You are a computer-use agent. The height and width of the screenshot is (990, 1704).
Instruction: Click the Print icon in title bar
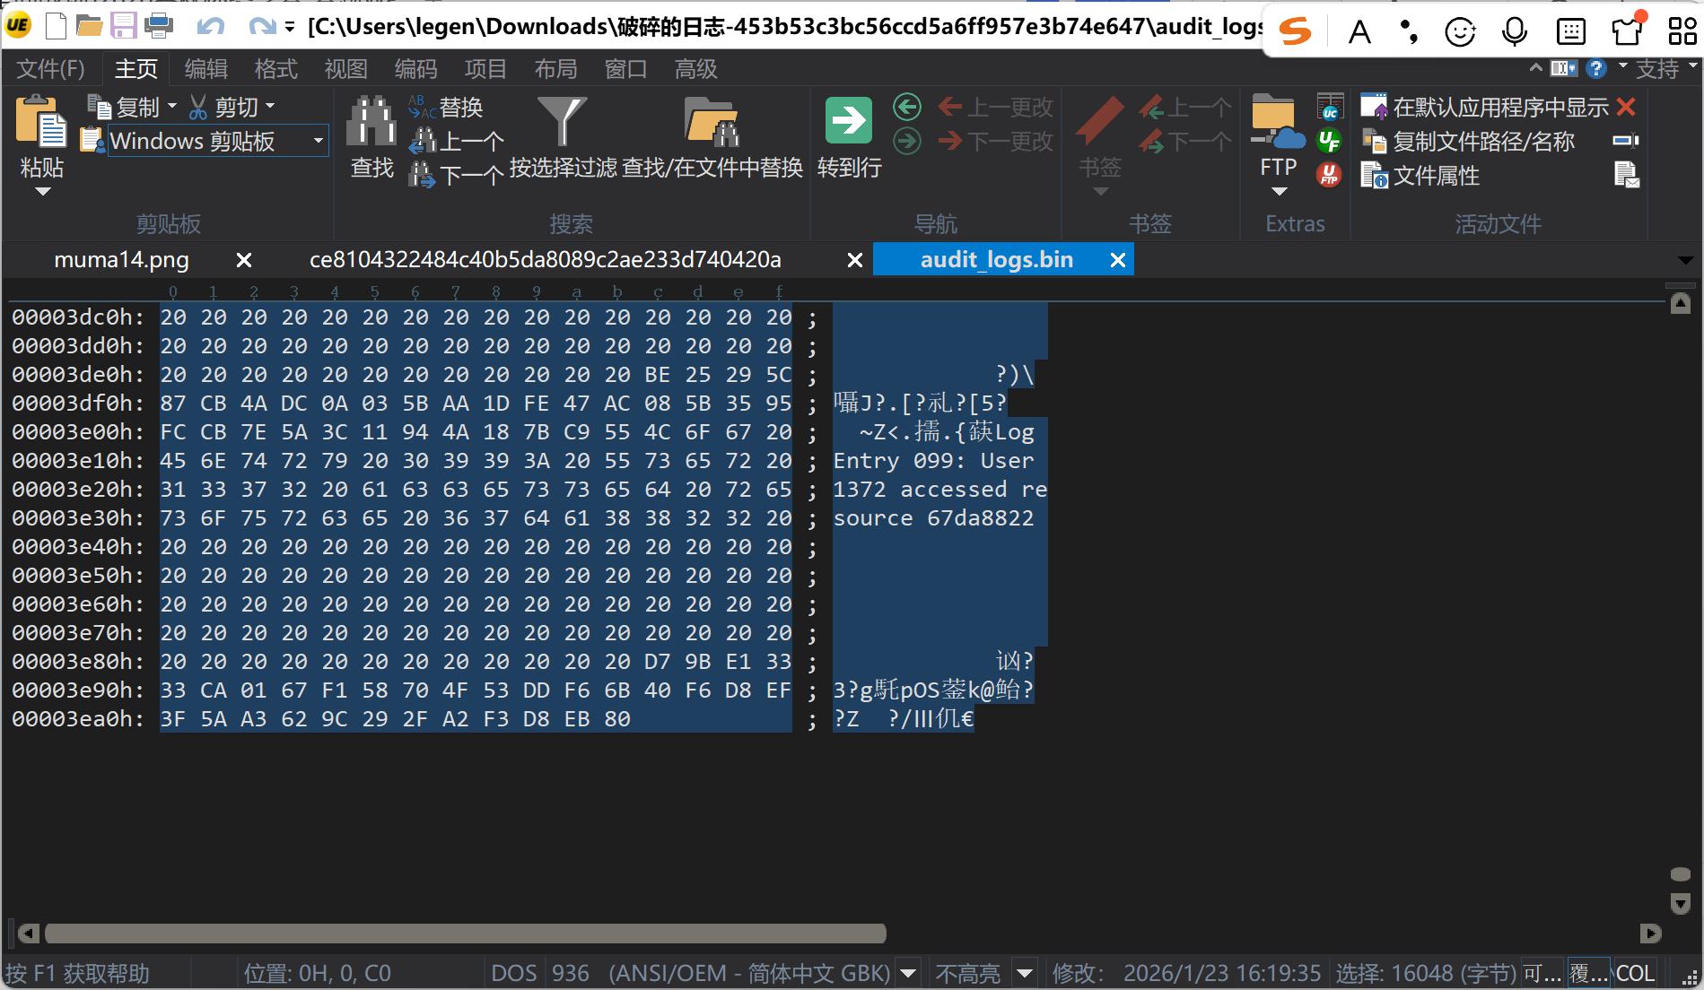coord(159,26)
